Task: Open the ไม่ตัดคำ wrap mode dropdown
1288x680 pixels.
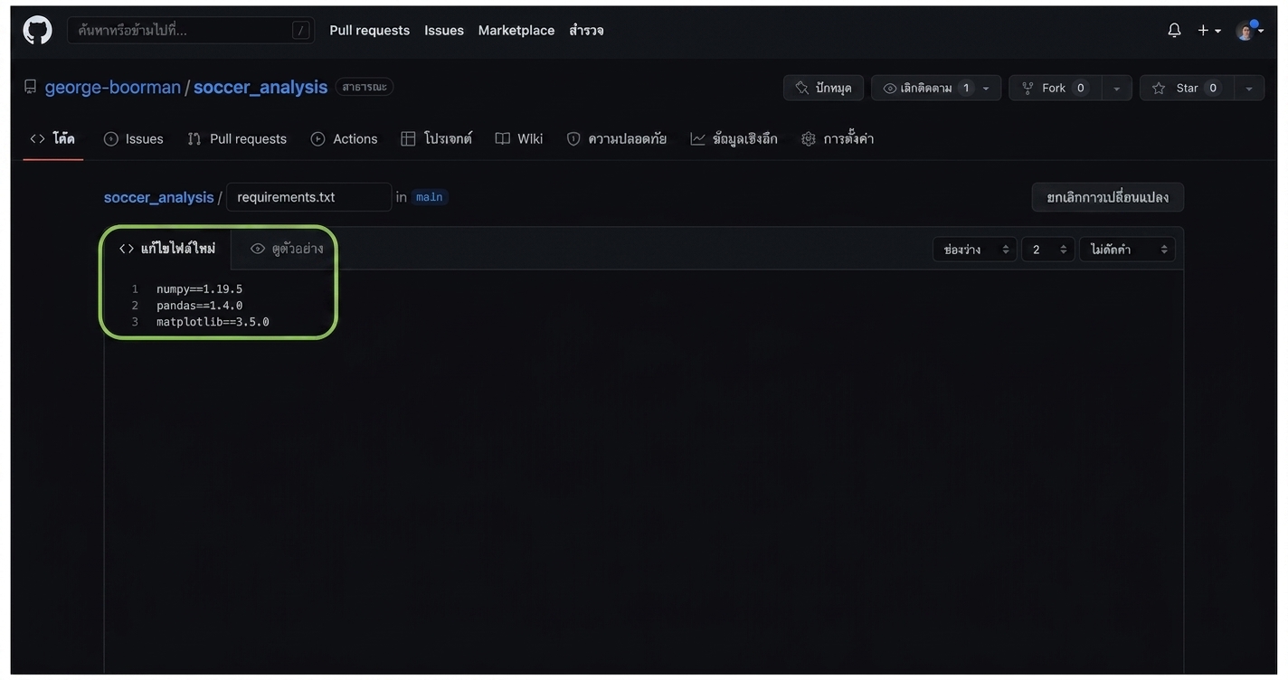Action: pos(1127,250)
